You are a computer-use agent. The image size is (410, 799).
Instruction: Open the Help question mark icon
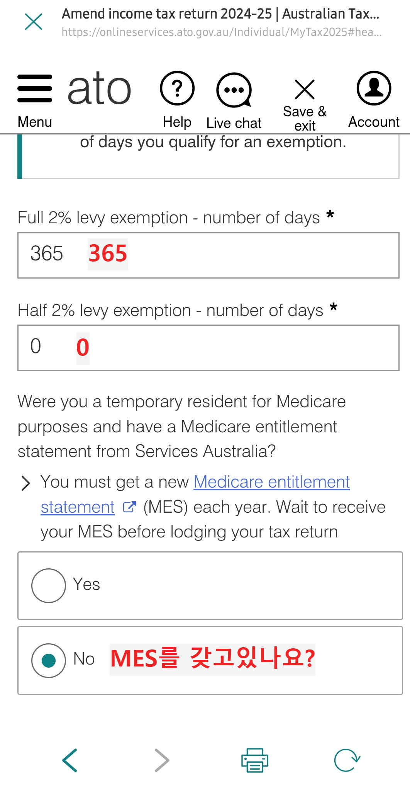tap(177, 88)
